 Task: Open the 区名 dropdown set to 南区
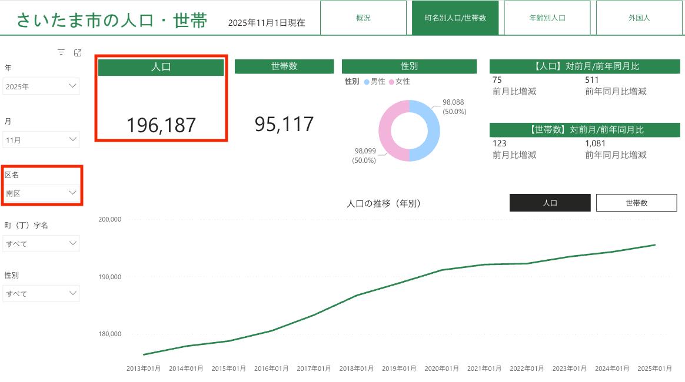pos(41,193)
